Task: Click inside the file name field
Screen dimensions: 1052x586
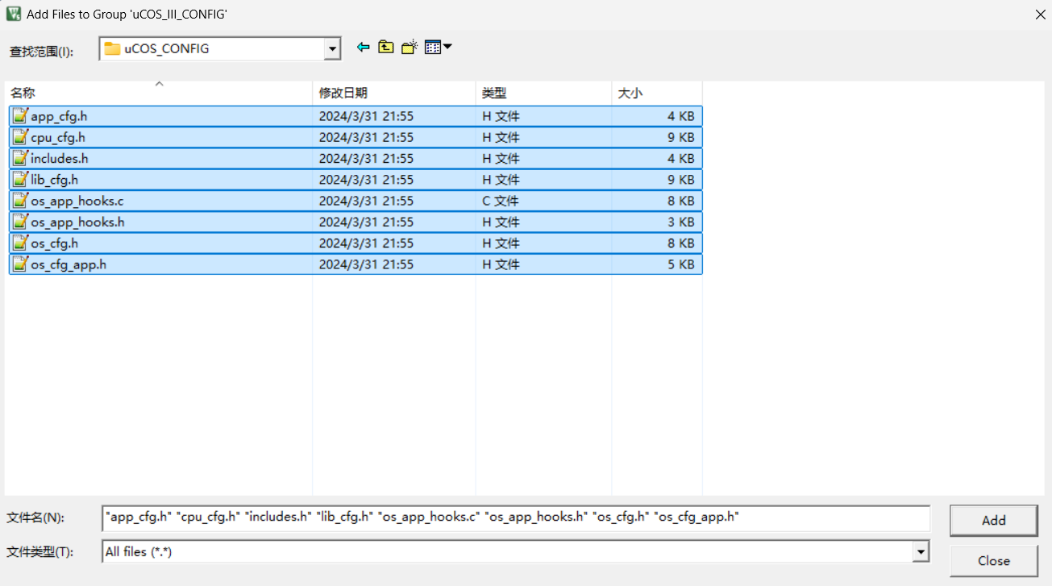Action: coord(516,517)
